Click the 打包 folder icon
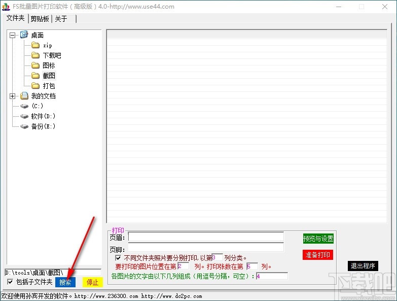 (35, 86)
